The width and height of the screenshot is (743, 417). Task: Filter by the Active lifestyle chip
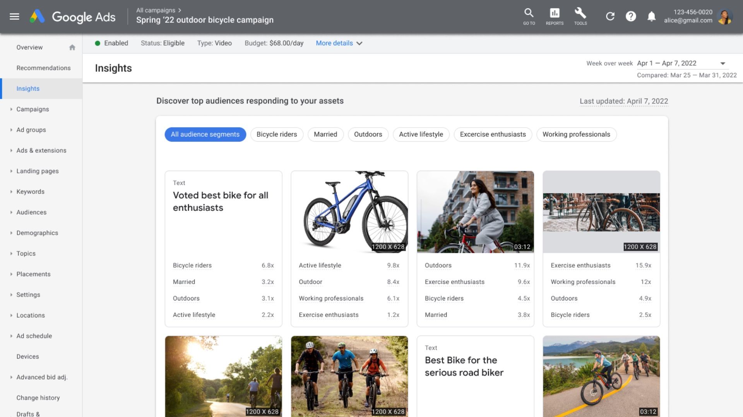[421, 134]
